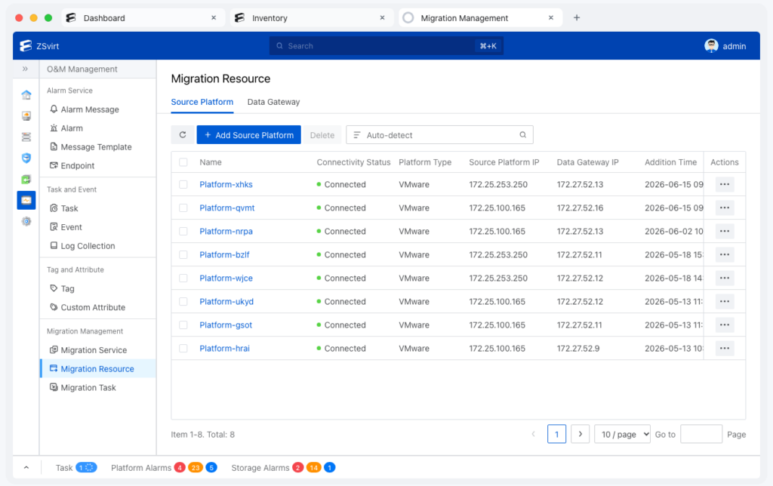Expand the left rail with double-chevron
This screenshot has width=773, height=486.
[25, 69]
